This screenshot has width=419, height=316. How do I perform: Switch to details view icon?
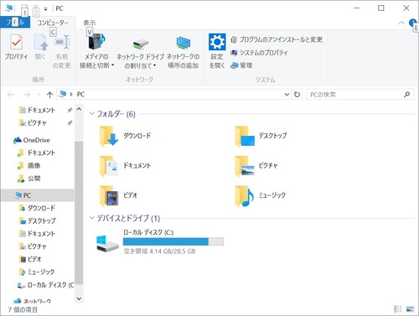tap(398, 308)
